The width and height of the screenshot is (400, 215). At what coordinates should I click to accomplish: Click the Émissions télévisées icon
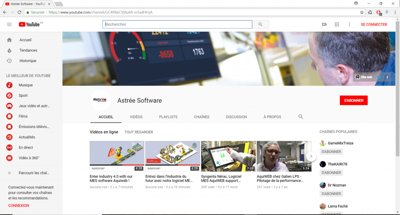tap(9, 126)
